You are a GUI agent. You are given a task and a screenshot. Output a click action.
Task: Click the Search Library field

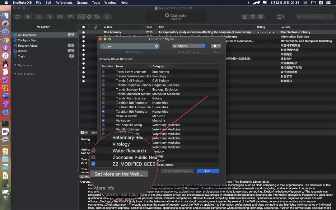[x=315, y=17]
